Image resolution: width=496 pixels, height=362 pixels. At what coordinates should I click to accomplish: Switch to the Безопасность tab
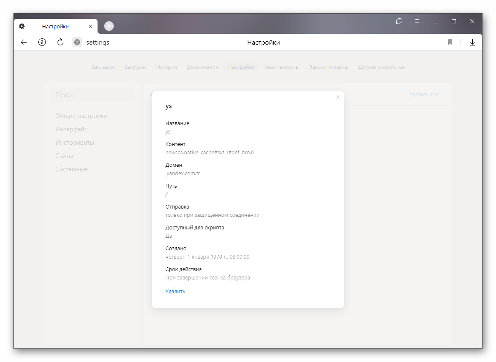pos(281,67)
